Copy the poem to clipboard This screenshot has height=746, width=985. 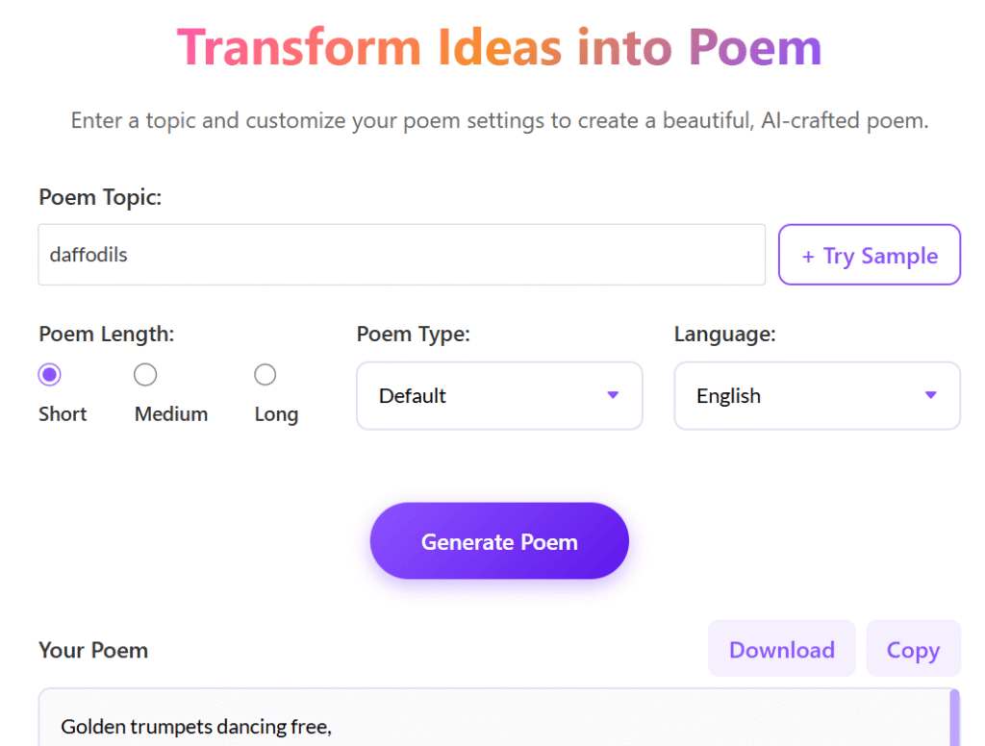(x=913, y=650)
